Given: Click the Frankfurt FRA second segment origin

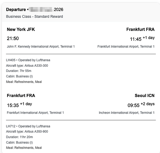Looking at the screenshot, I should point(21,95).
